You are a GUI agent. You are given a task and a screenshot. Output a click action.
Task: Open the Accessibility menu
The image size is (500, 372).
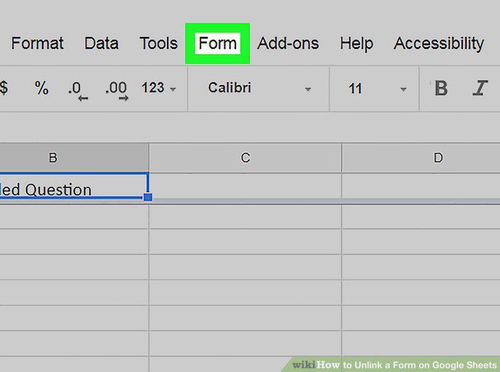(x=439, y=44)
